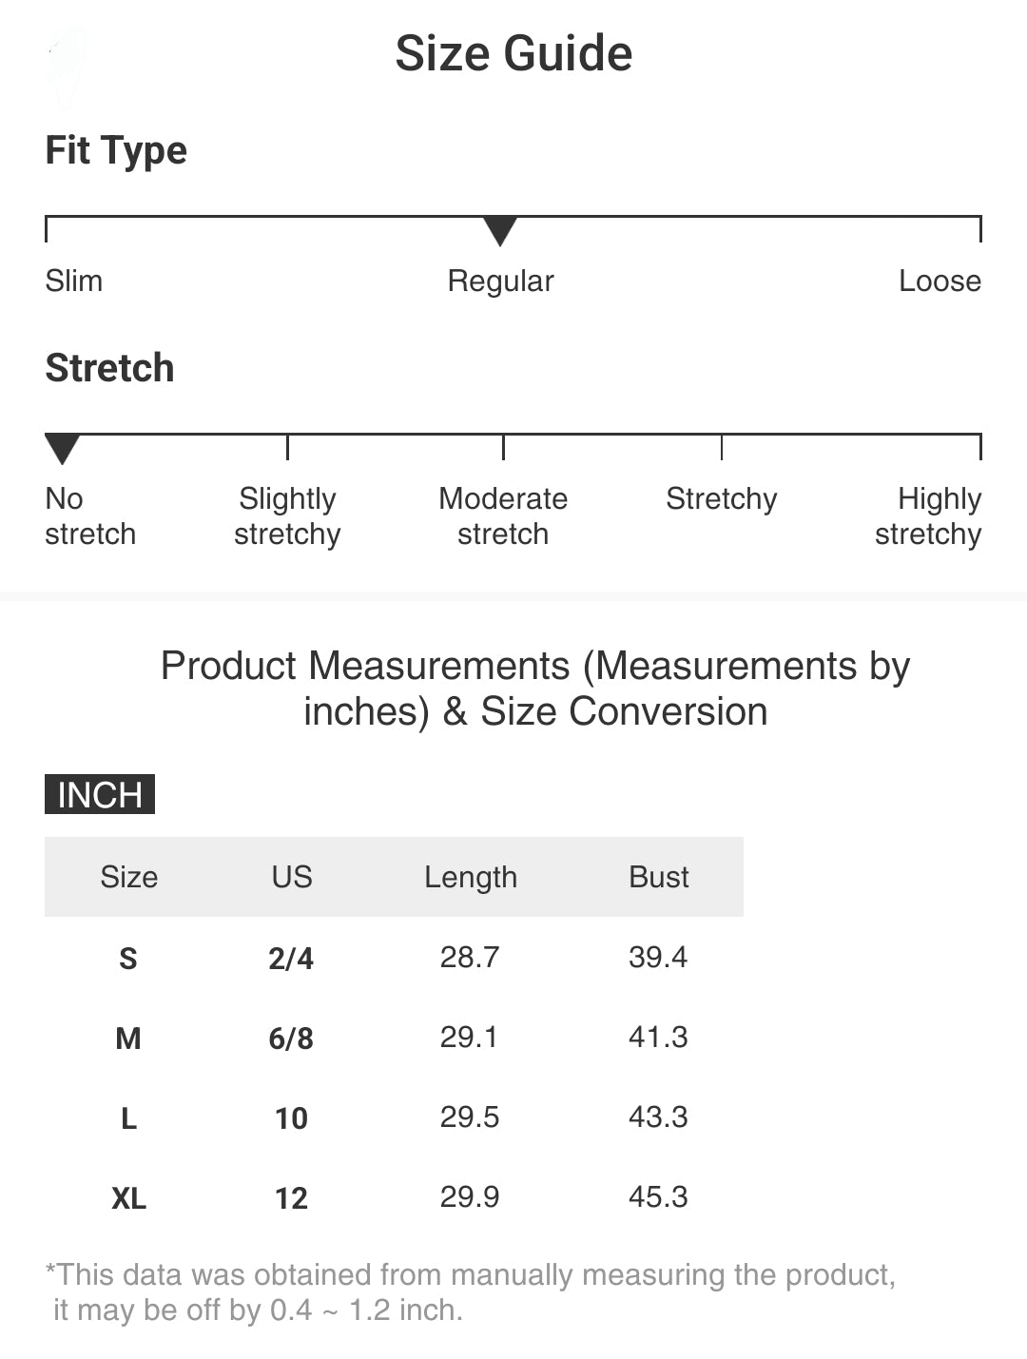Viewport: 1027px width, 1359px height.
Task: Click the Stretchy label on the stretch scale
Action: [721, 498]
